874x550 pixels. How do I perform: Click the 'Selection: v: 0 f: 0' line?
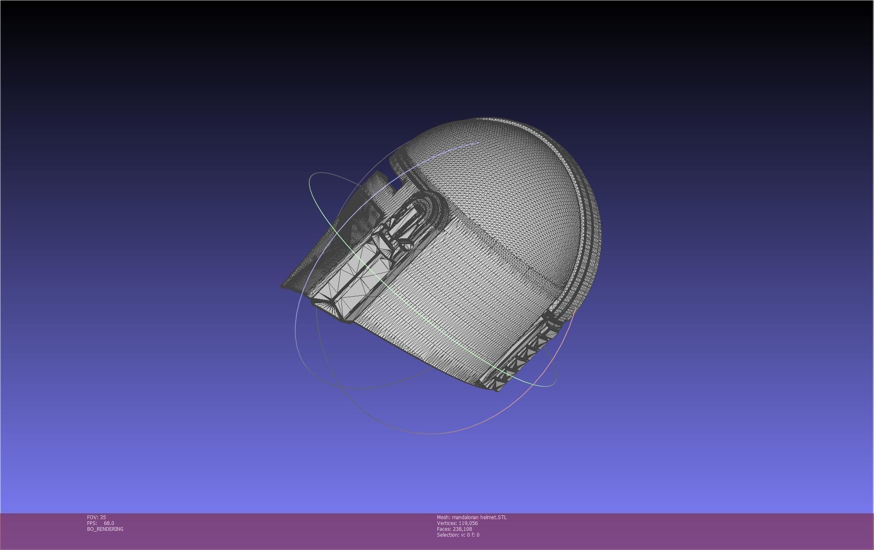[458, 535]
